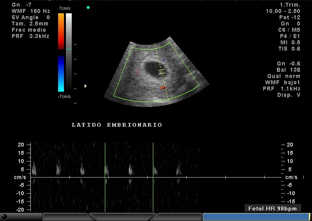Screen dimensions: 312x221
Task: Select the red-orange positive velocity color bar
Action: [61, 31]
